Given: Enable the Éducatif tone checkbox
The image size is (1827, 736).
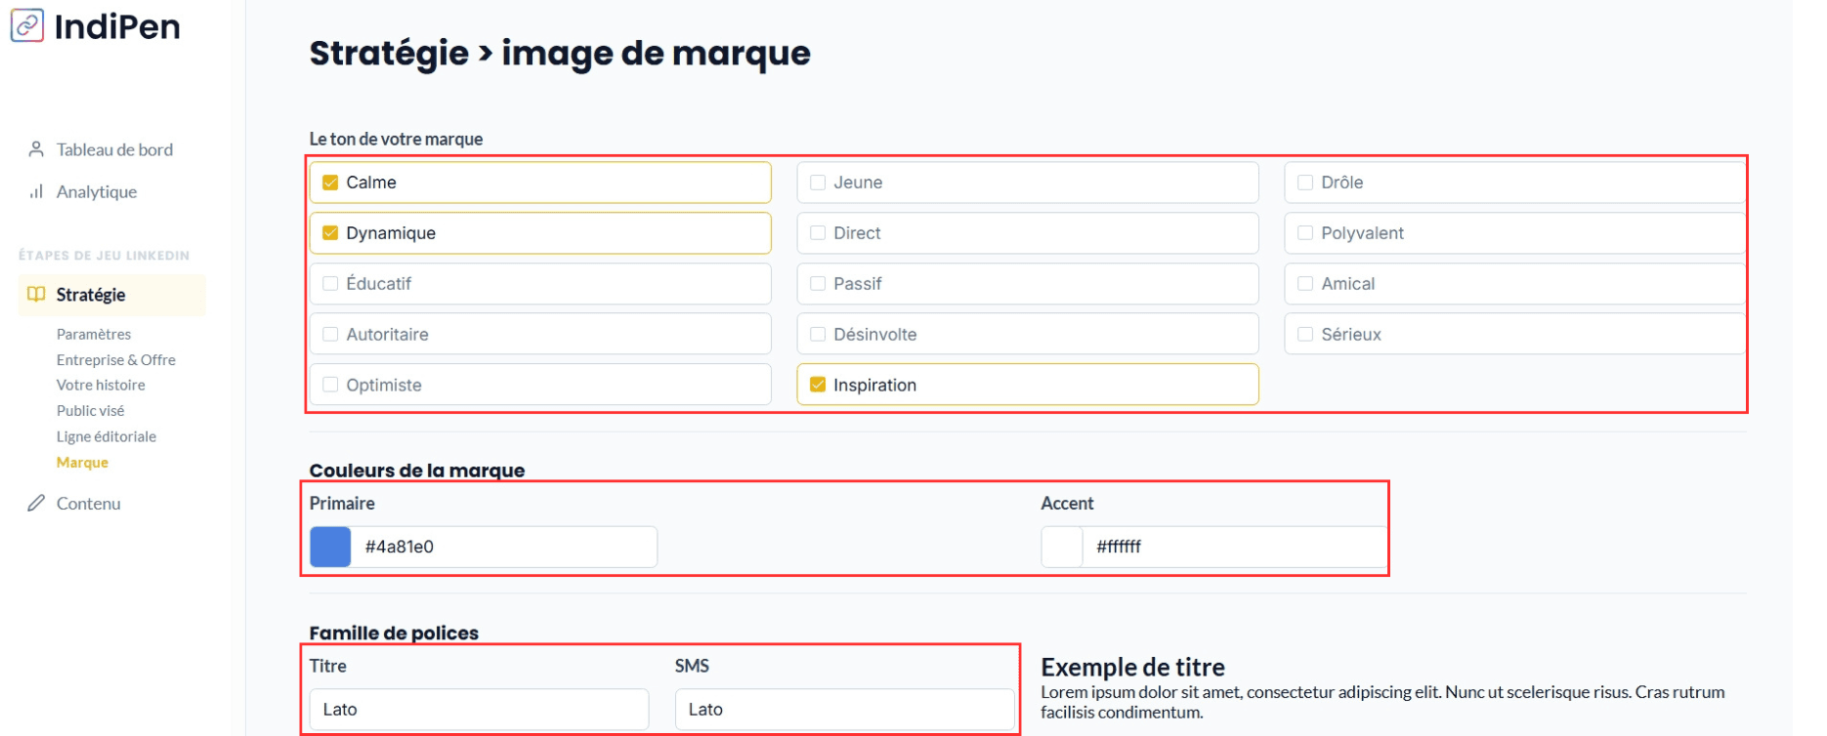Looking at the screenshot, I should [330, 284].
